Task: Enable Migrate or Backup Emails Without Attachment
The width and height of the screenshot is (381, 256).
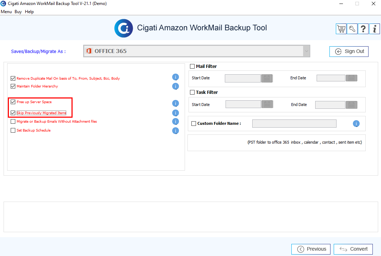Action: [x=13, y=122]
